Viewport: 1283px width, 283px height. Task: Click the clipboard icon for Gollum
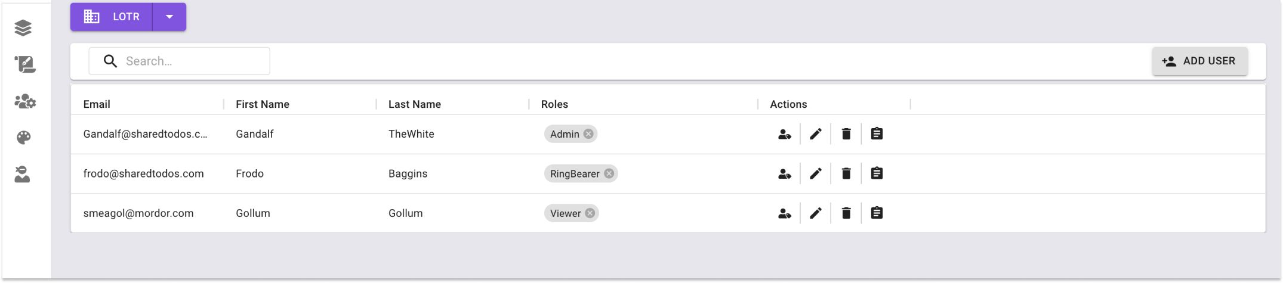[876, 213]
